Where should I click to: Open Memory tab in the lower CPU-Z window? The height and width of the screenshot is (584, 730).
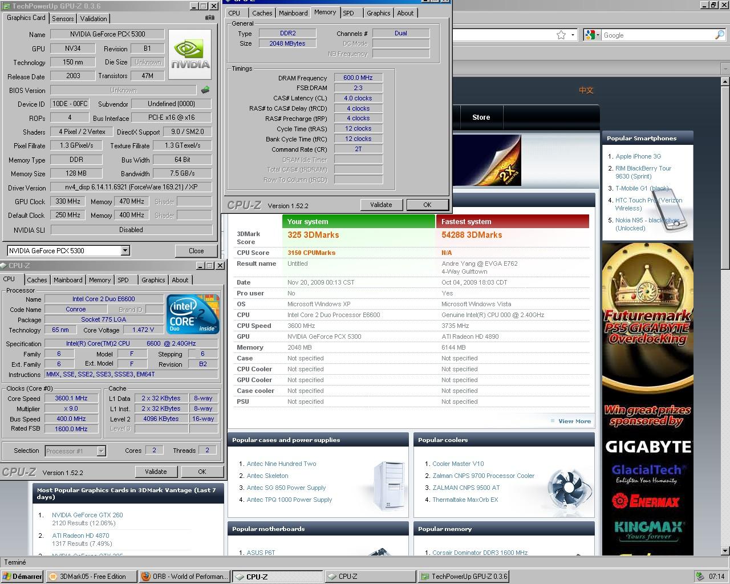pyautogui.click(x=100, y=280)
